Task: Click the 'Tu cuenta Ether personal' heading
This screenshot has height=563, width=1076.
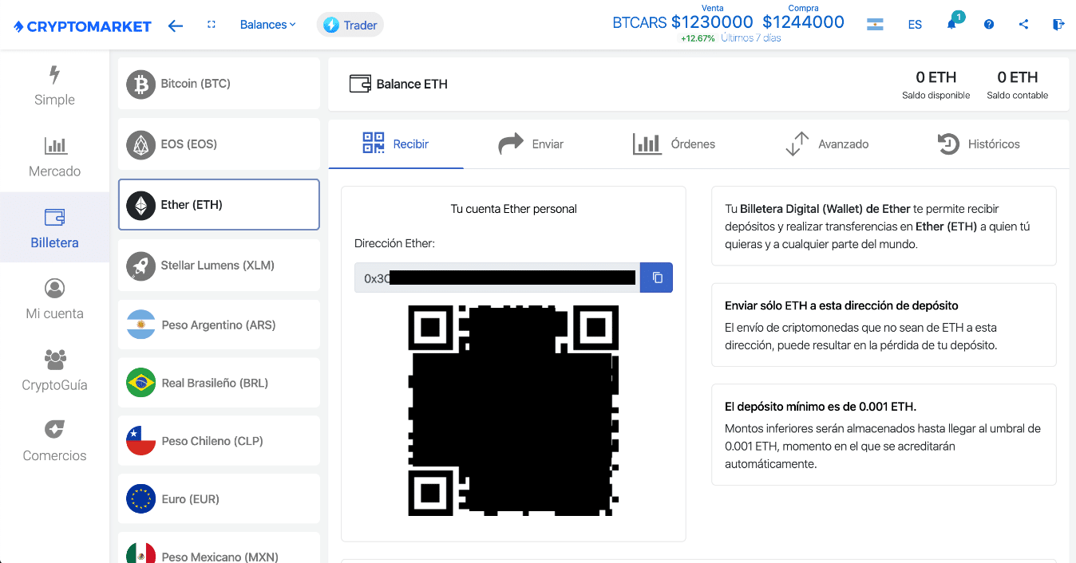Action: 514,209
